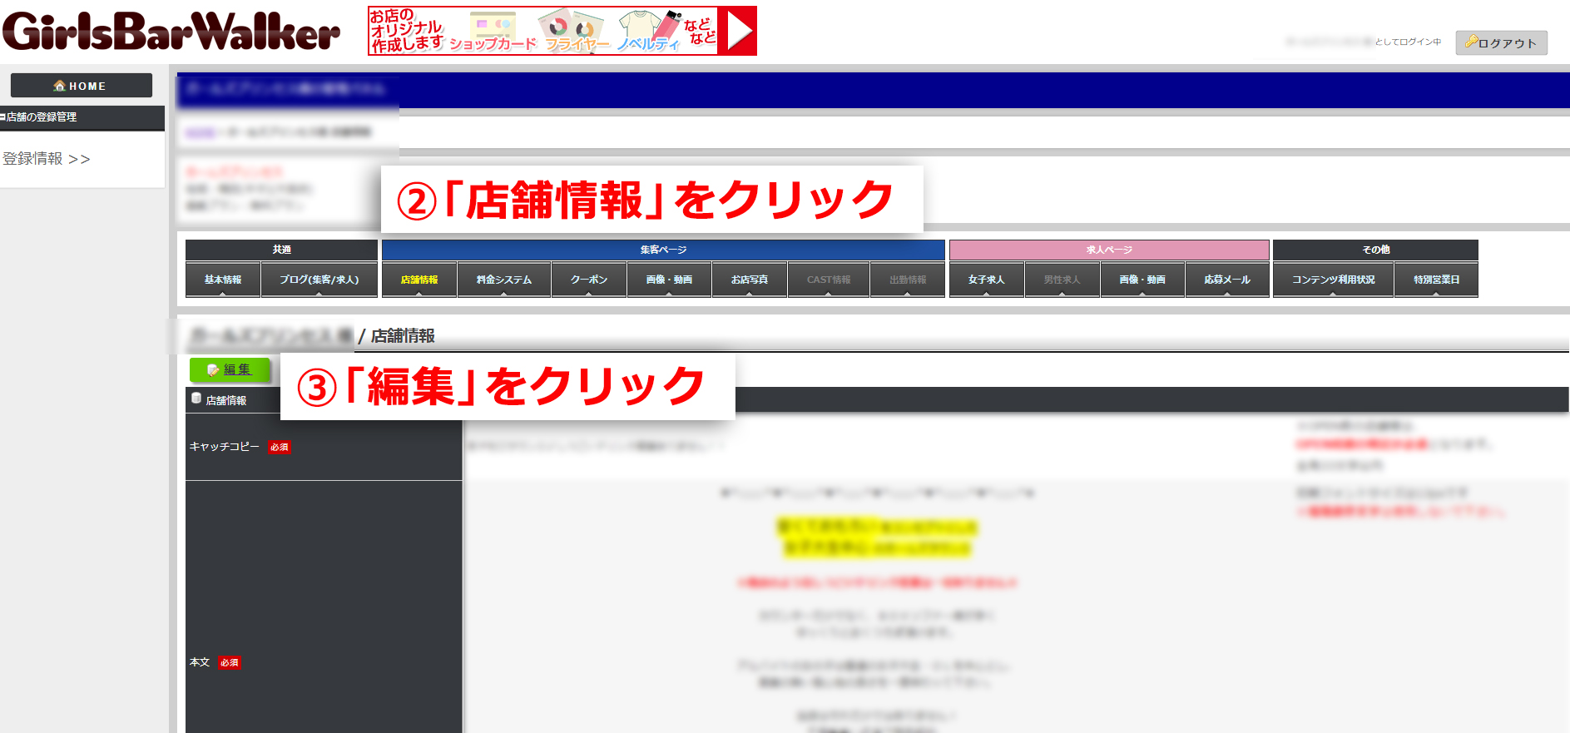Click the green 編集 edit button

point(230,369)
